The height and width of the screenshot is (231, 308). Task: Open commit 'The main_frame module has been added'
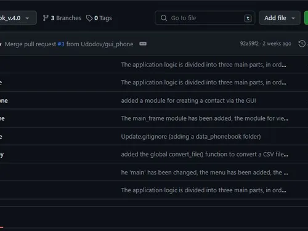pyautogui.click(x=205, y=118)
